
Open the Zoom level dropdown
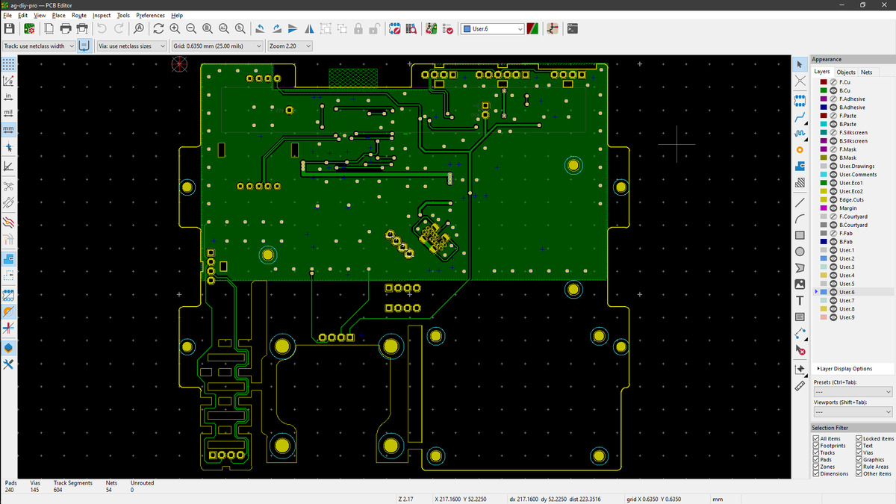point(290,46)
